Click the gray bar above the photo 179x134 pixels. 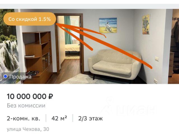click(89, 6)
